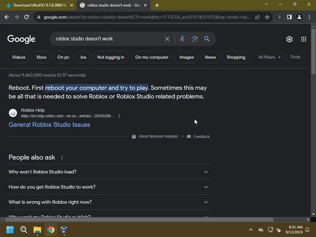
Task: Open more options for Roblox Help result
Action: coord(119,116)
